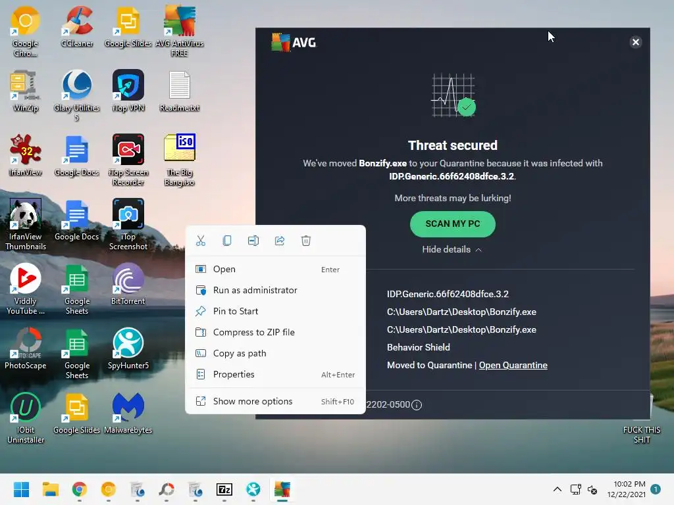The image size is (674, 505).
Task: Select SpyHunter5 desktop icon
Action: pos(128,349)
